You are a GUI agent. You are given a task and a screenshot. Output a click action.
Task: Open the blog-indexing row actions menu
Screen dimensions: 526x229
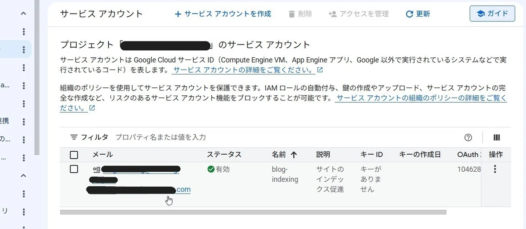tap(495, 169)
